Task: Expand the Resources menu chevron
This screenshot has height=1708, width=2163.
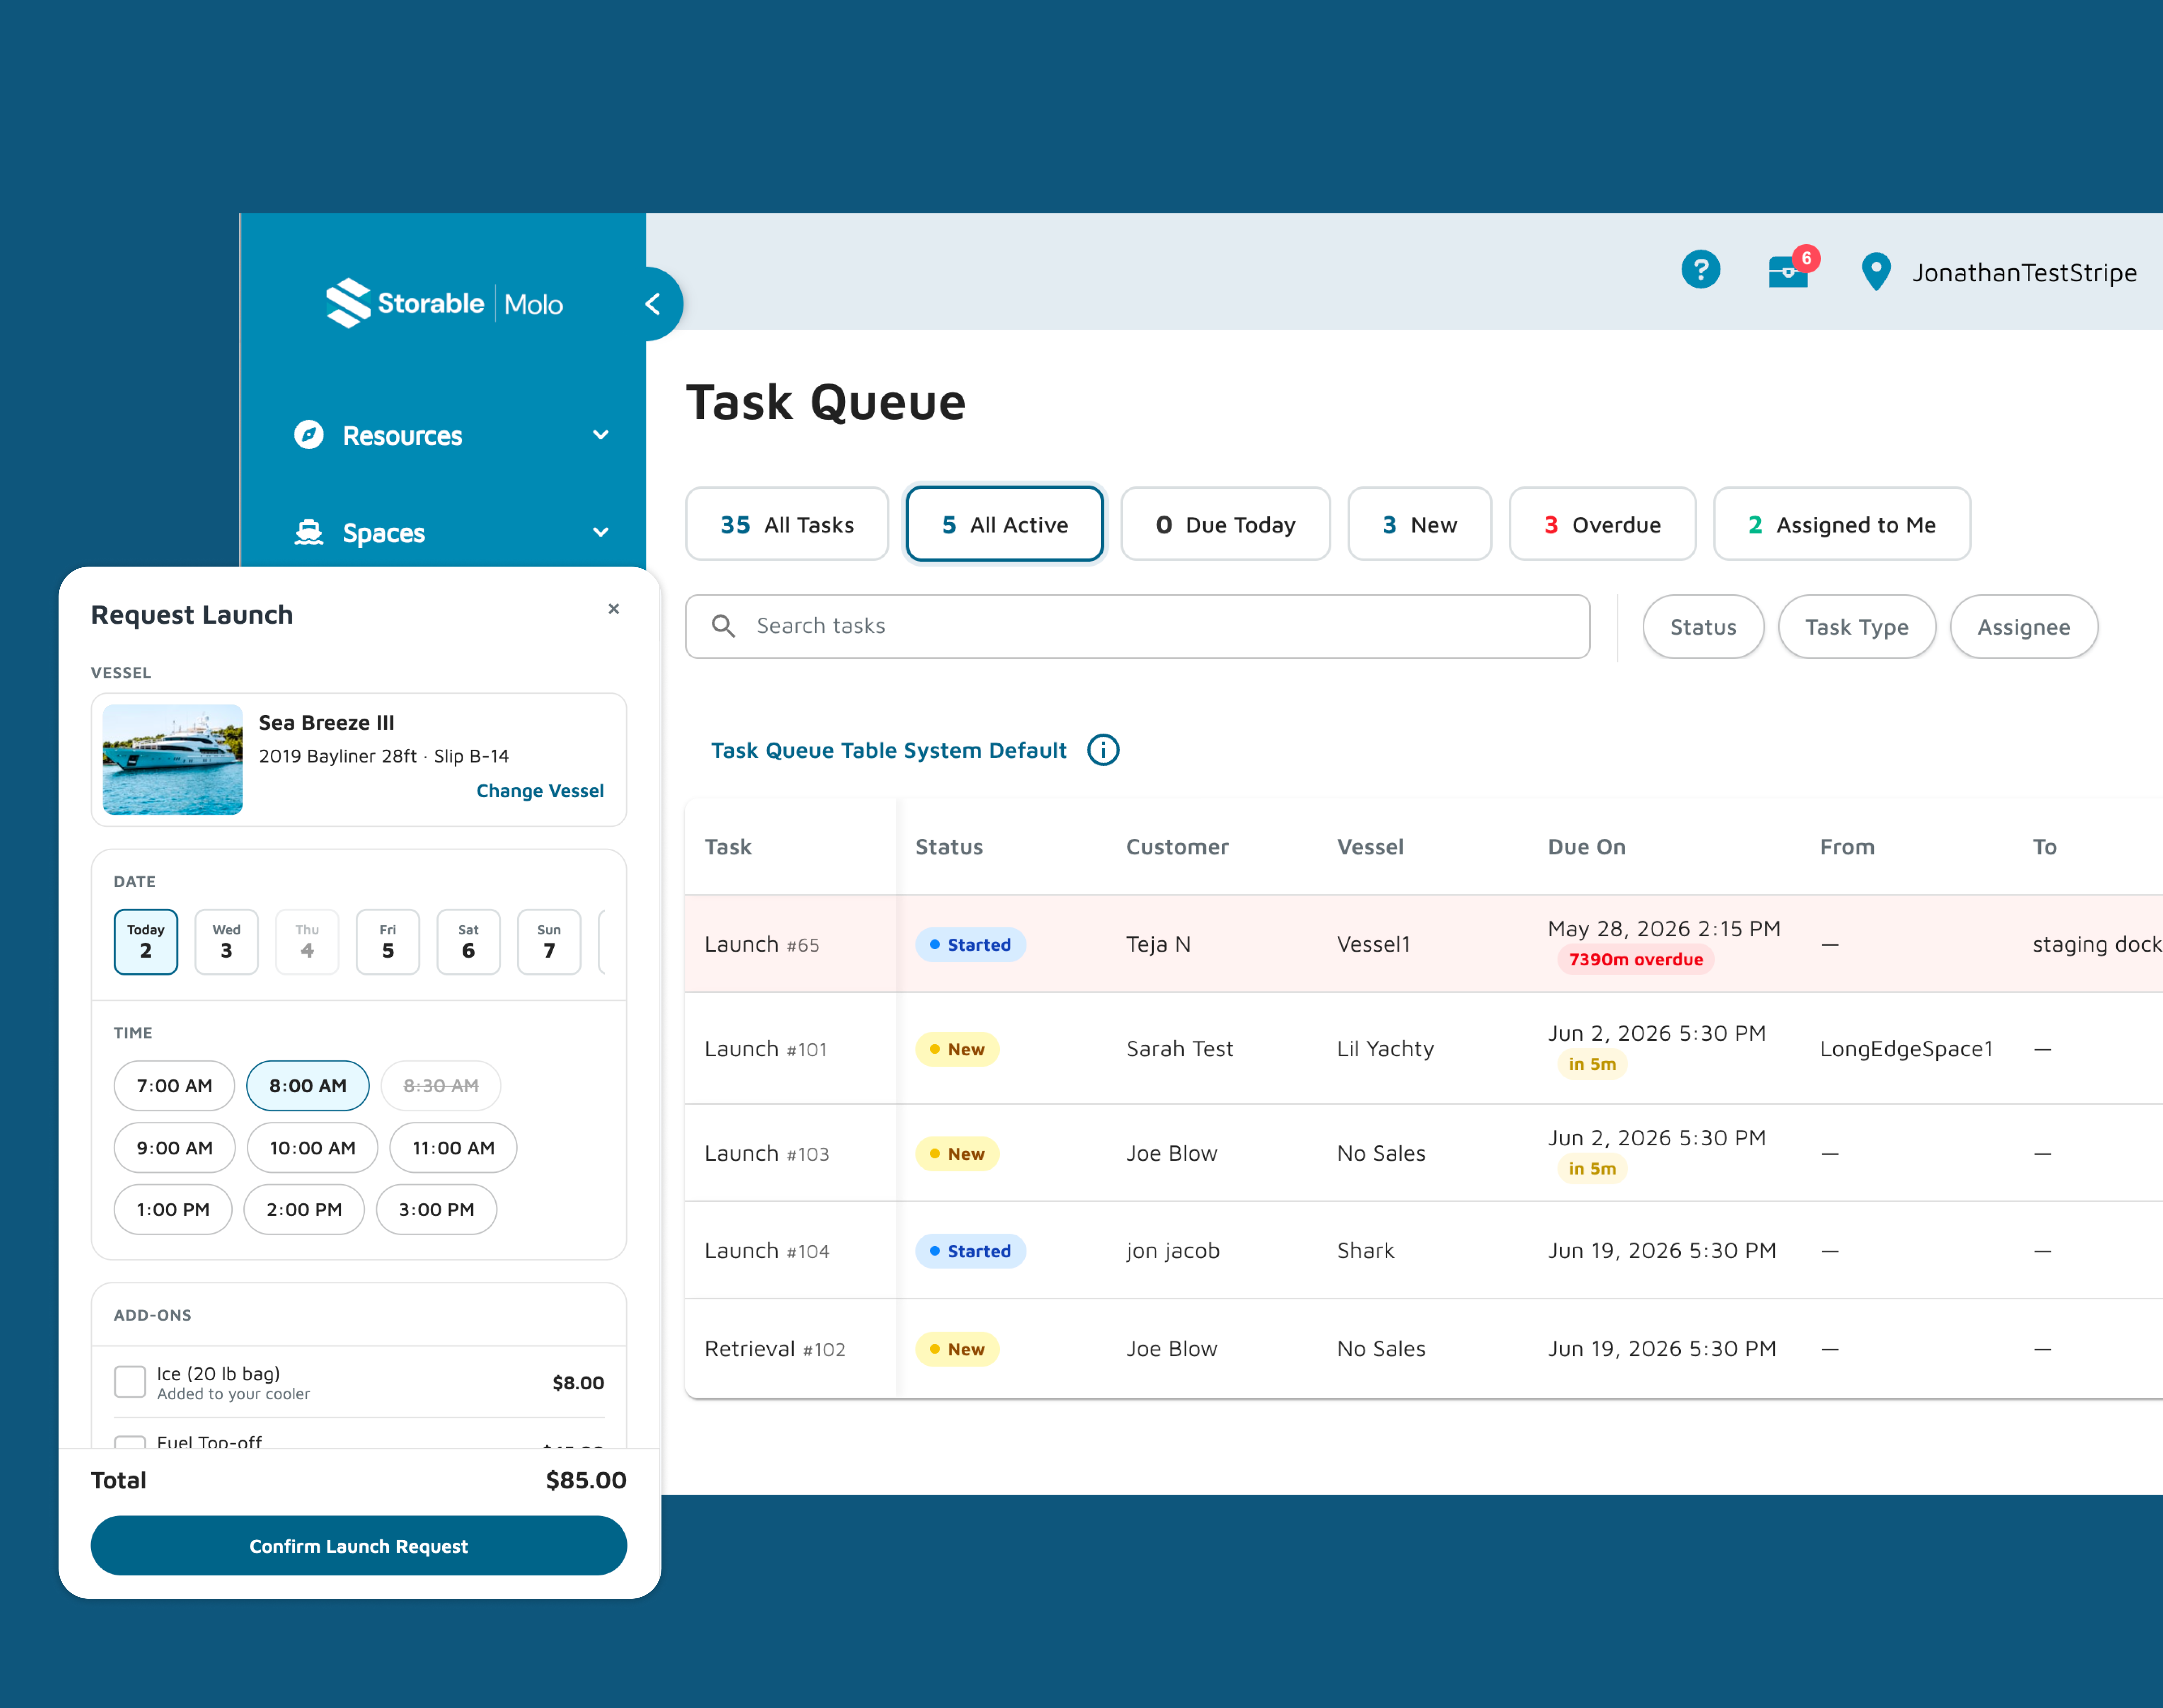Action: pos(601,435)
